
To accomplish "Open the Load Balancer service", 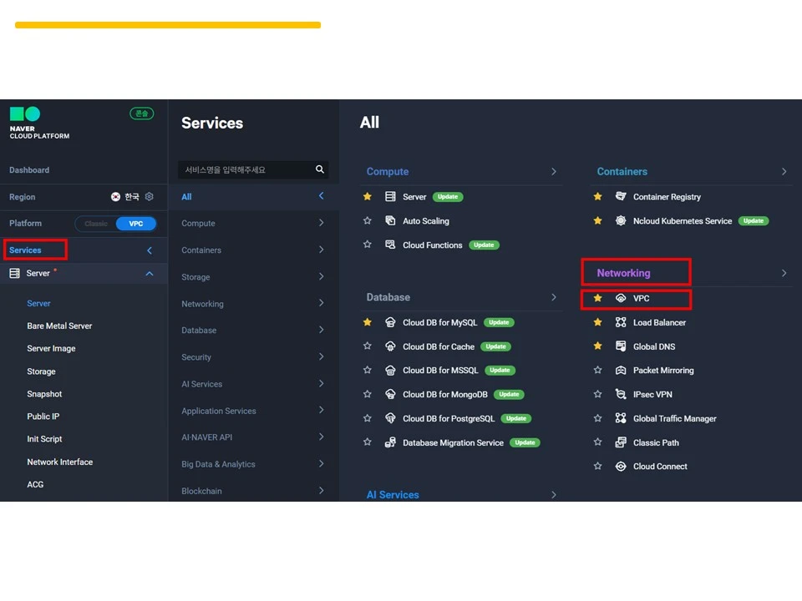I will pyautogui.click(x=659, y=322).
